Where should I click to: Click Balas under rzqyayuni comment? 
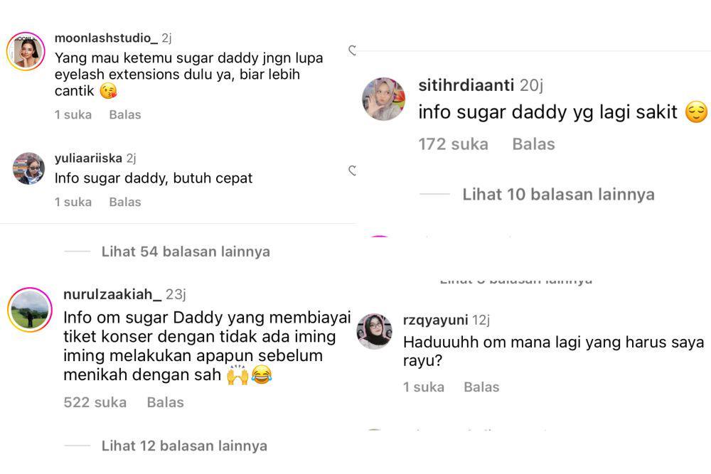(x=481, y=387)
